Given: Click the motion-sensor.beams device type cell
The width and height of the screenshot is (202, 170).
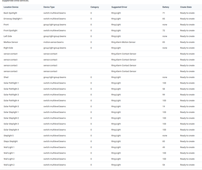Looking at the screenshot, I should click(53, 42).
